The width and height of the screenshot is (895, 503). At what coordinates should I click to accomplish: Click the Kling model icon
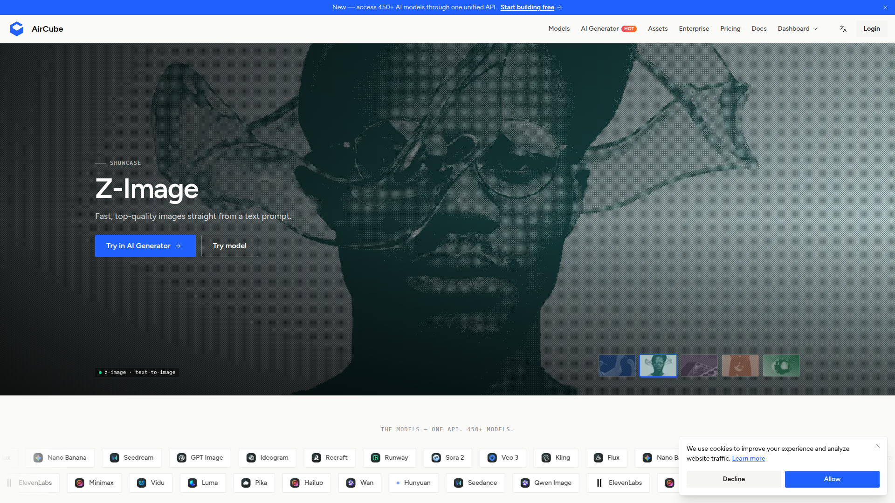546,458
